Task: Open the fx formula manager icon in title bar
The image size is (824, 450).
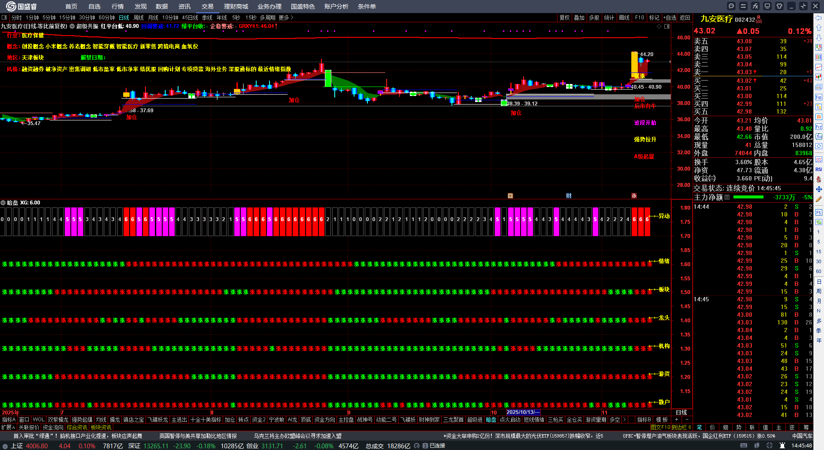Action: tap(755, 6)
